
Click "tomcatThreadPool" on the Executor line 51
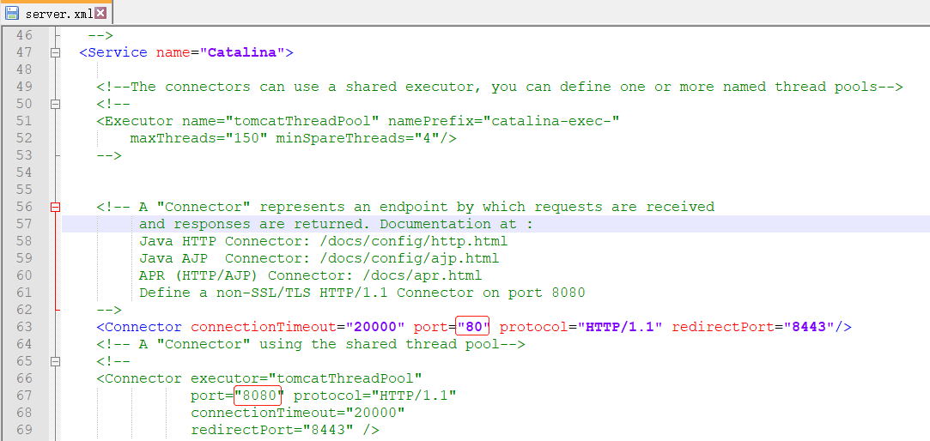point(302,122)
